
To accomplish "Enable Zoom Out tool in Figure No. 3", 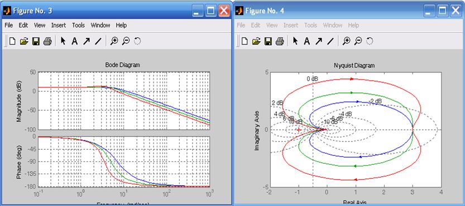I will [126, 41].
